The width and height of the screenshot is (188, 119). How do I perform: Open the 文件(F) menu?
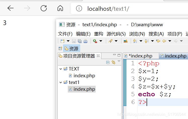pyautogui.click(x=65, y=34)
